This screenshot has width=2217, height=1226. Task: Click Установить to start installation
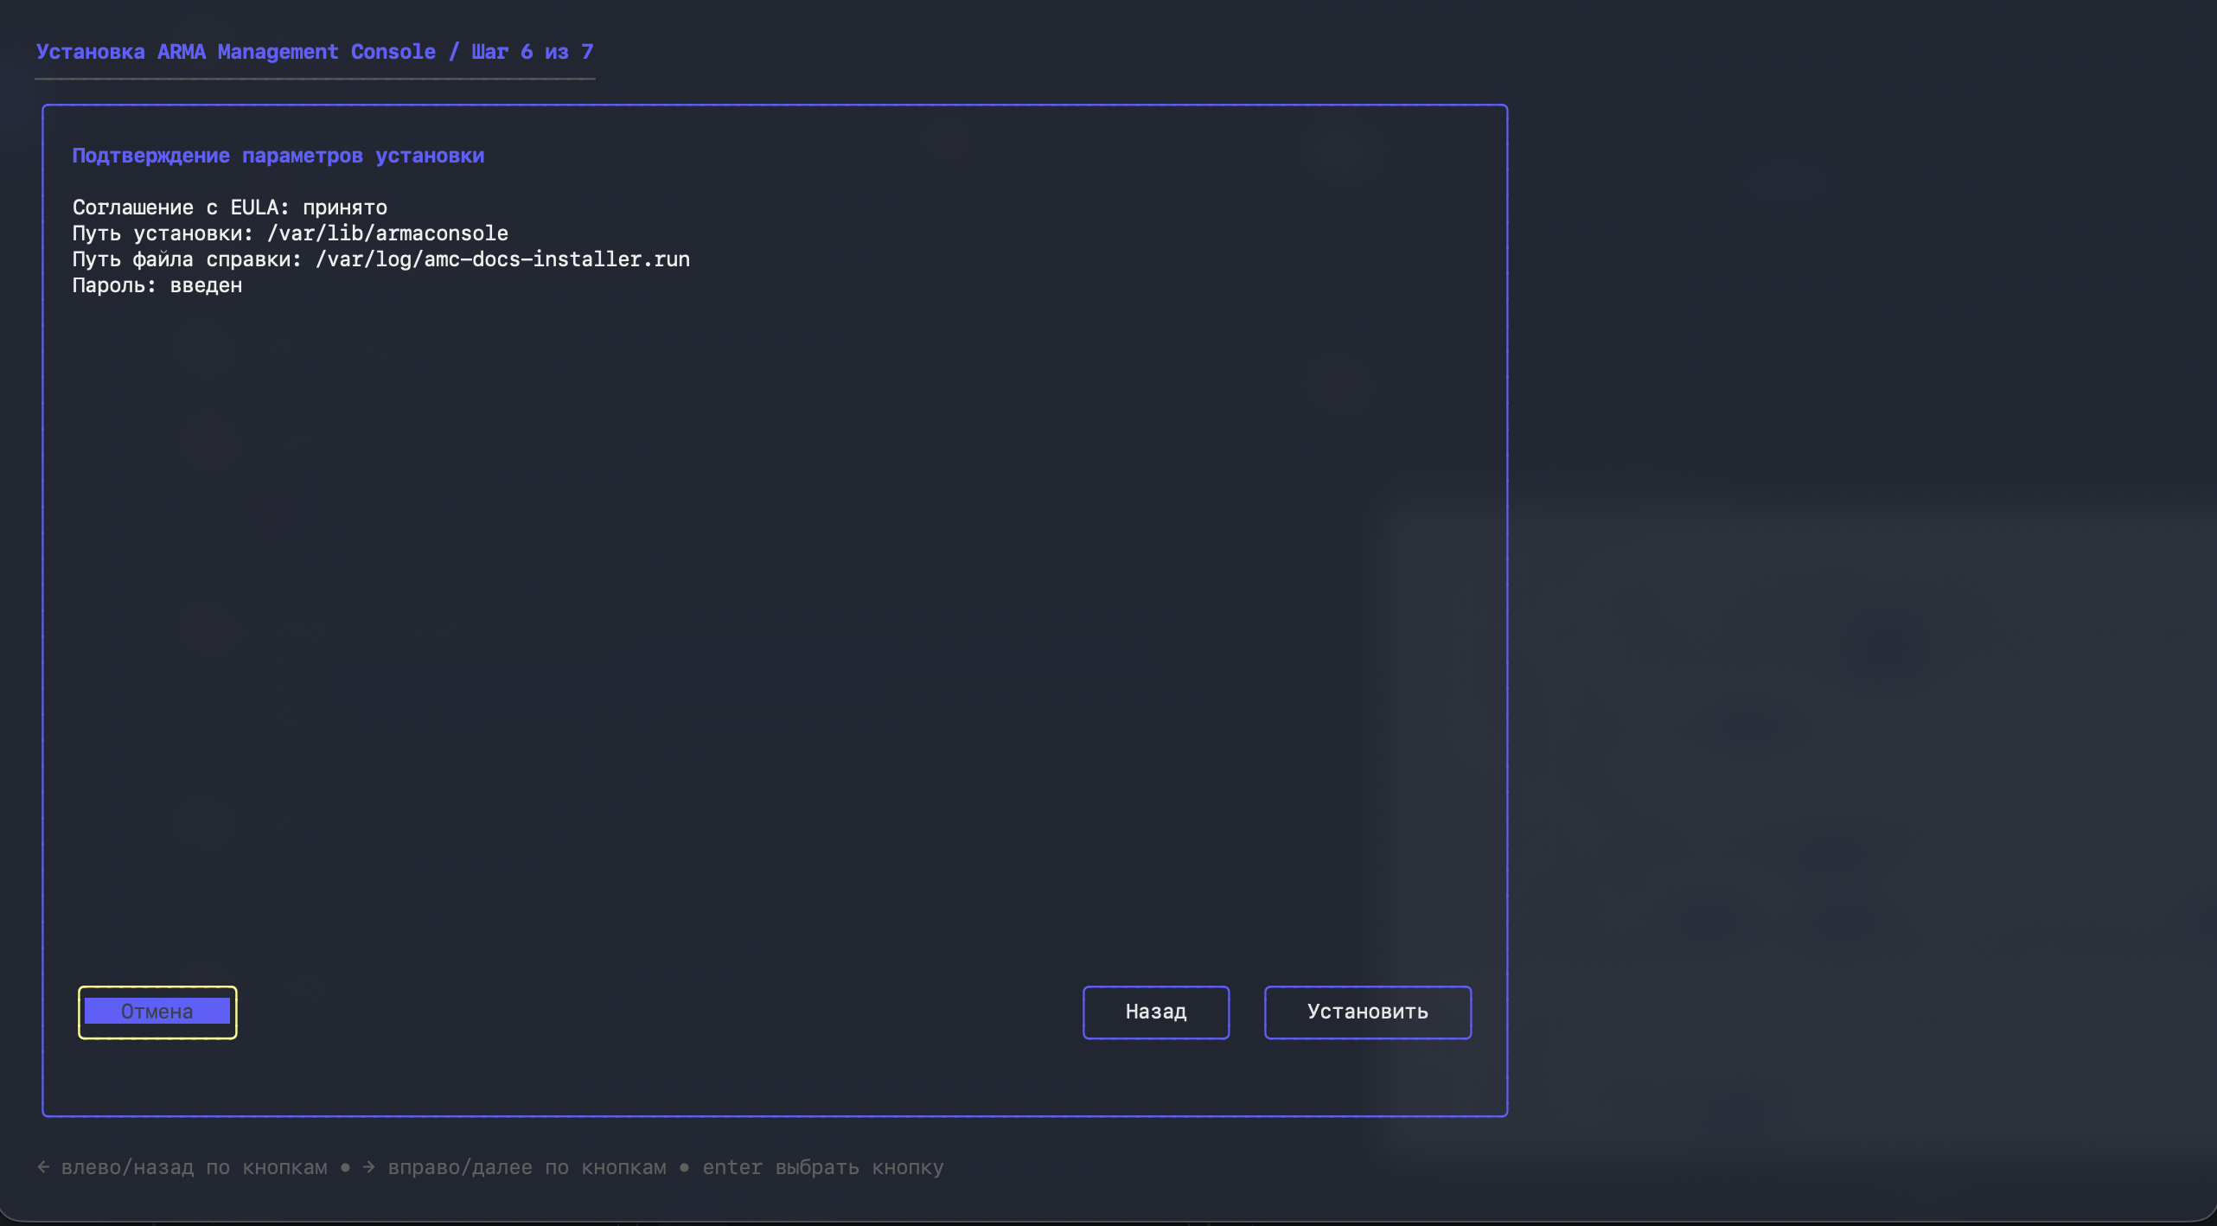[1367, 1012]
